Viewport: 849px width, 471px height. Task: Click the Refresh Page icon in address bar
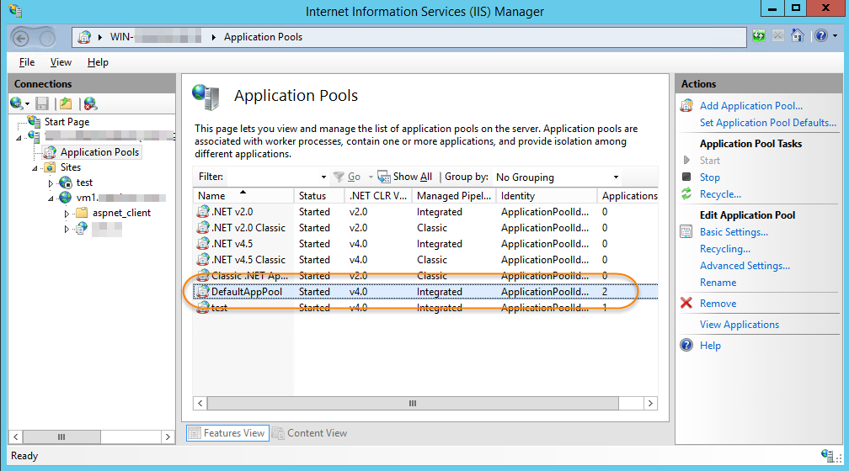pos(759,36)
